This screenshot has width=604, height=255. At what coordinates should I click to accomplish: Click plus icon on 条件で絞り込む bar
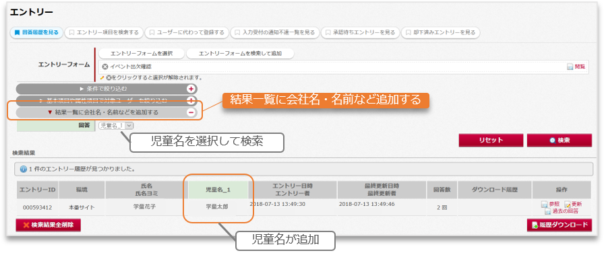coord(191,89)
